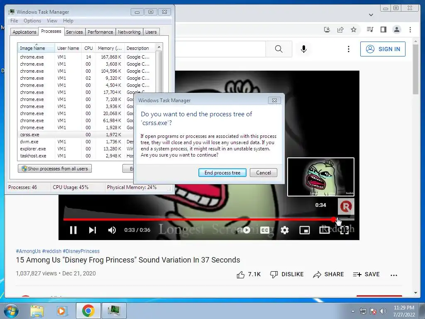Skip to next video
The image size is (425, 319).
[x=93, y=230]
